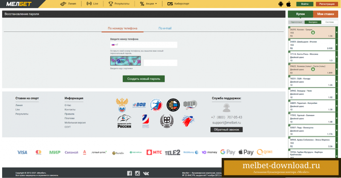
Task: Click the МИР payment logo
Action: pos(55,152)
